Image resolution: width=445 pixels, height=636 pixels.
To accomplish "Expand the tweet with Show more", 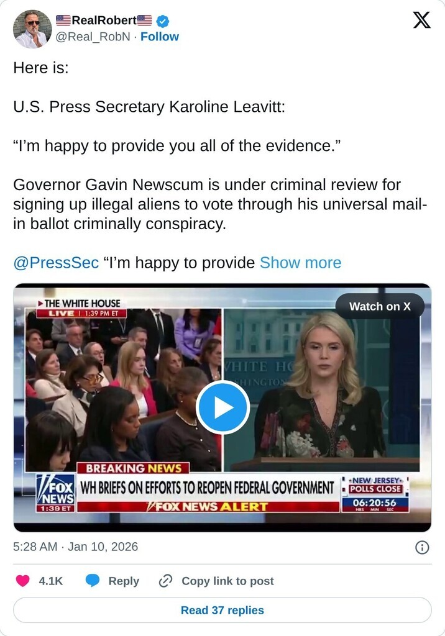I will (x=300, y=263).
